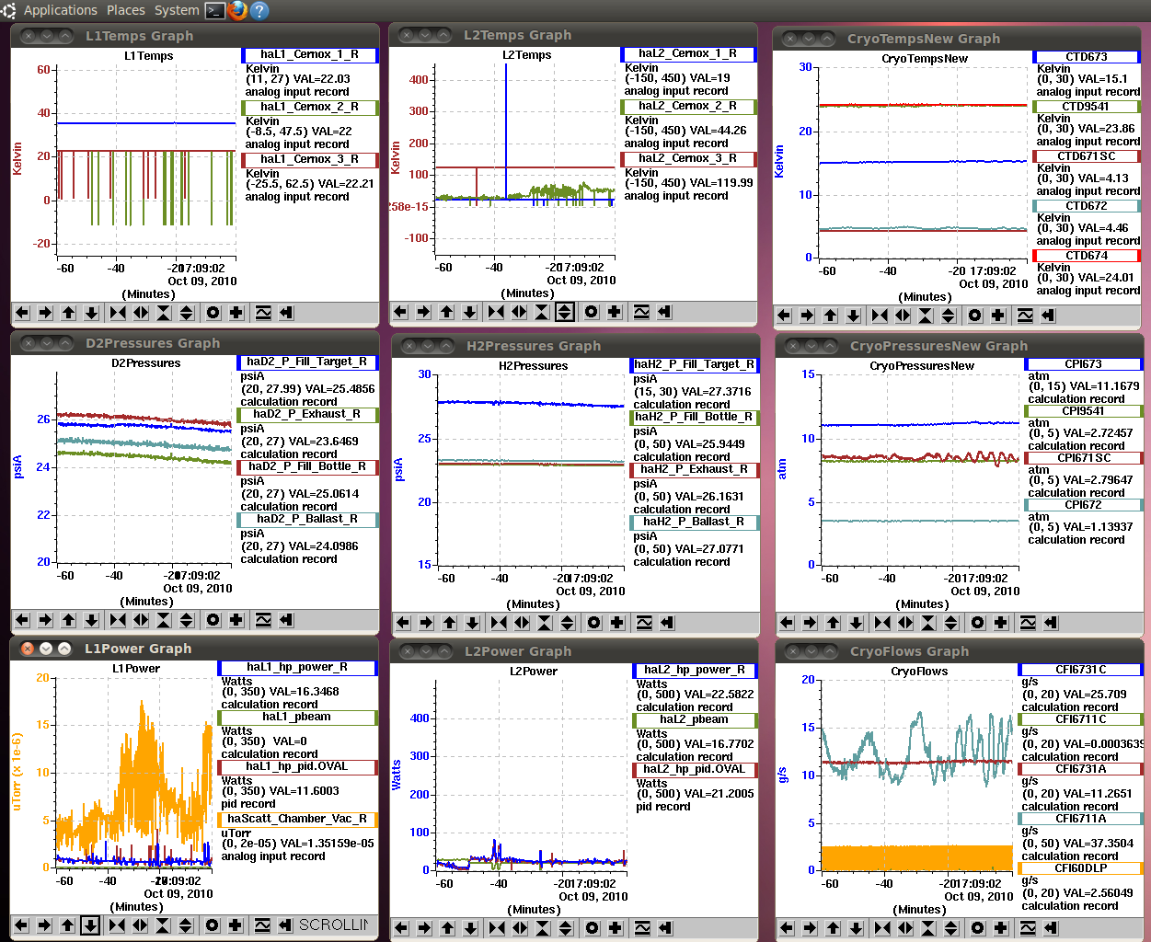Plus icon in D2Pressures Graph toolbar
The height and width of the screenshot is (942, 1151).
236,620
